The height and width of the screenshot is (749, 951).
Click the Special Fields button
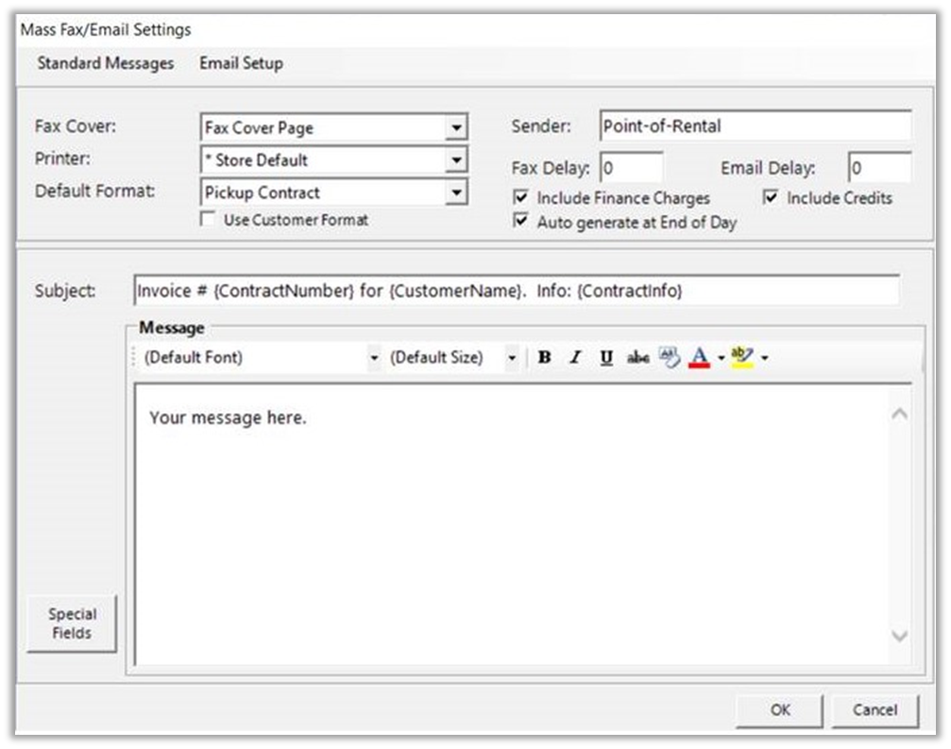click(73, 624)
